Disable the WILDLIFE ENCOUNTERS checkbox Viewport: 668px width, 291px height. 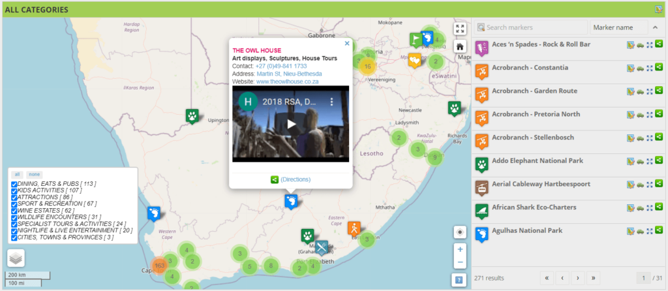[14, 217]
